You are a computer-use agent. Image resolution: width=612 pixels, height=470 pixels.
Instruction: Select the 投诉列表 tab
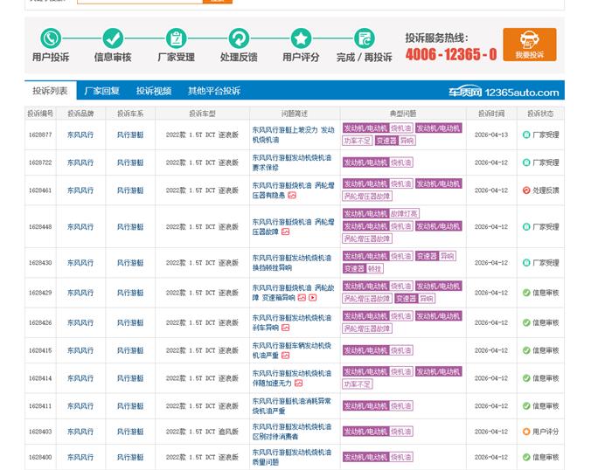50,91
